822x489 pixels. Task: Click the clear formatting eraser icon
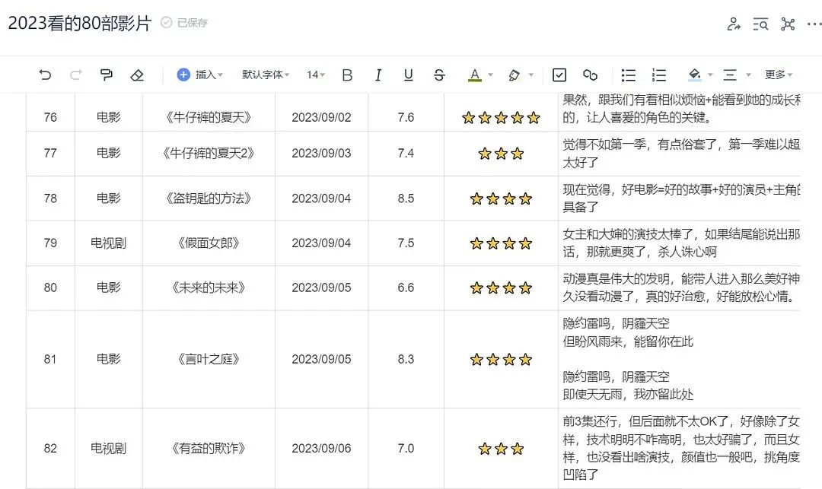pos(137,75)
